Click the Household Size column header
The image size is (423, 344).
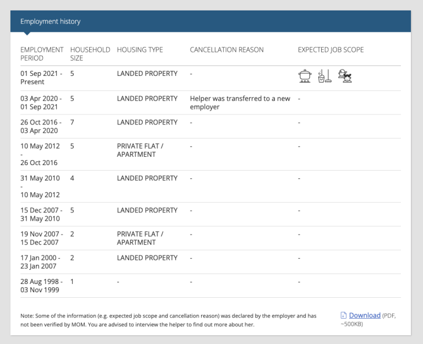pyautogui.click(x=90, y=54)
